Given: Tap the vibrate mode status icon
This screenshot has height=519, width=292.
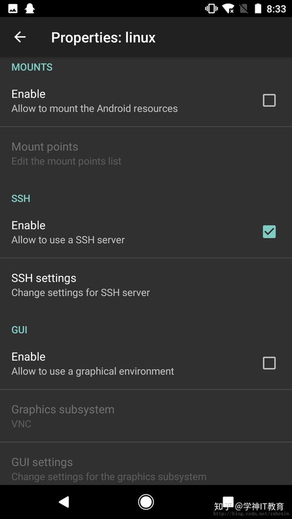Looking at the screenshot, I should [211, 9].
